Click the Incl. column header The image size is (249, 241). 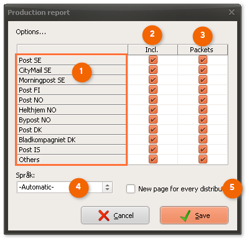tap(153, 50)
